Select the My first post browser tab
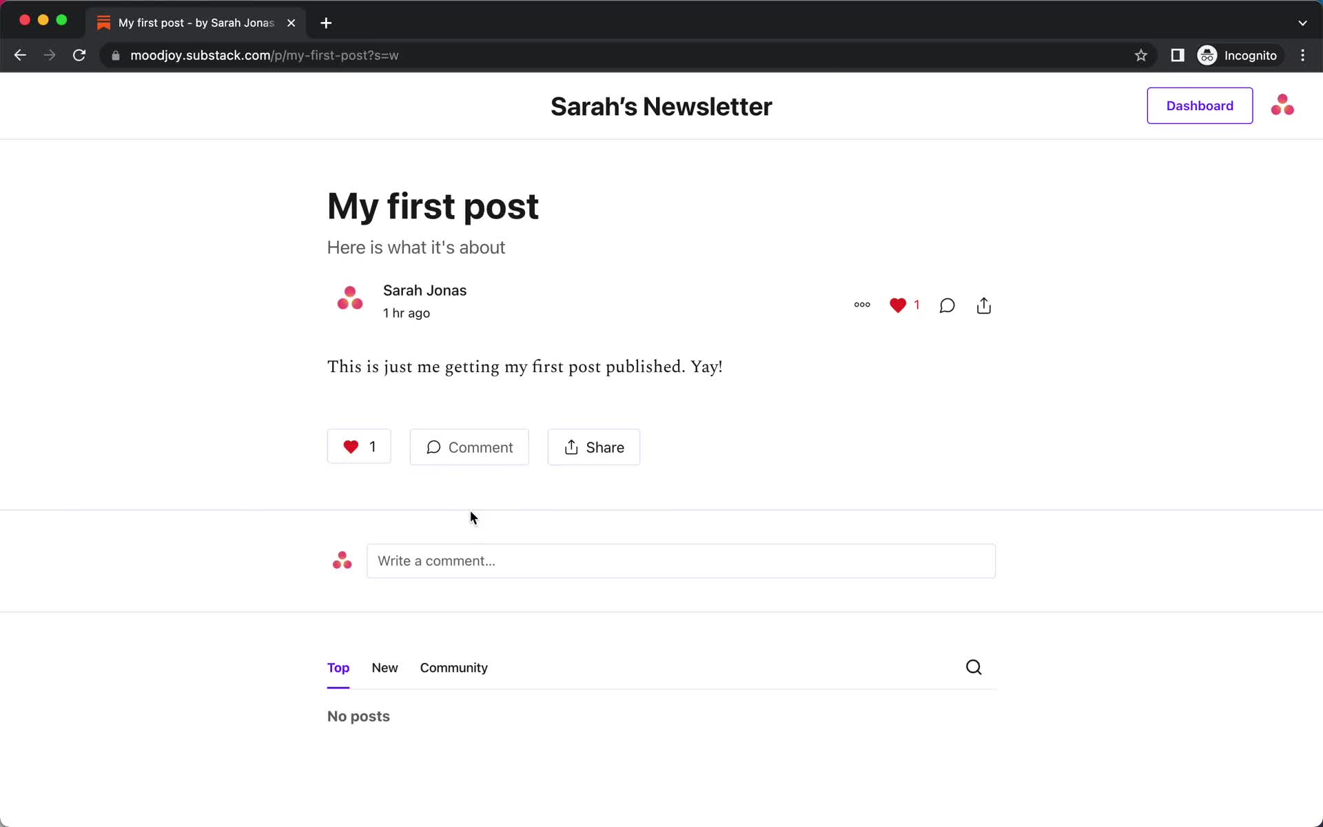Image resolution: width=1323 pixels, height=827 pixels. click(x=196, y=23)
